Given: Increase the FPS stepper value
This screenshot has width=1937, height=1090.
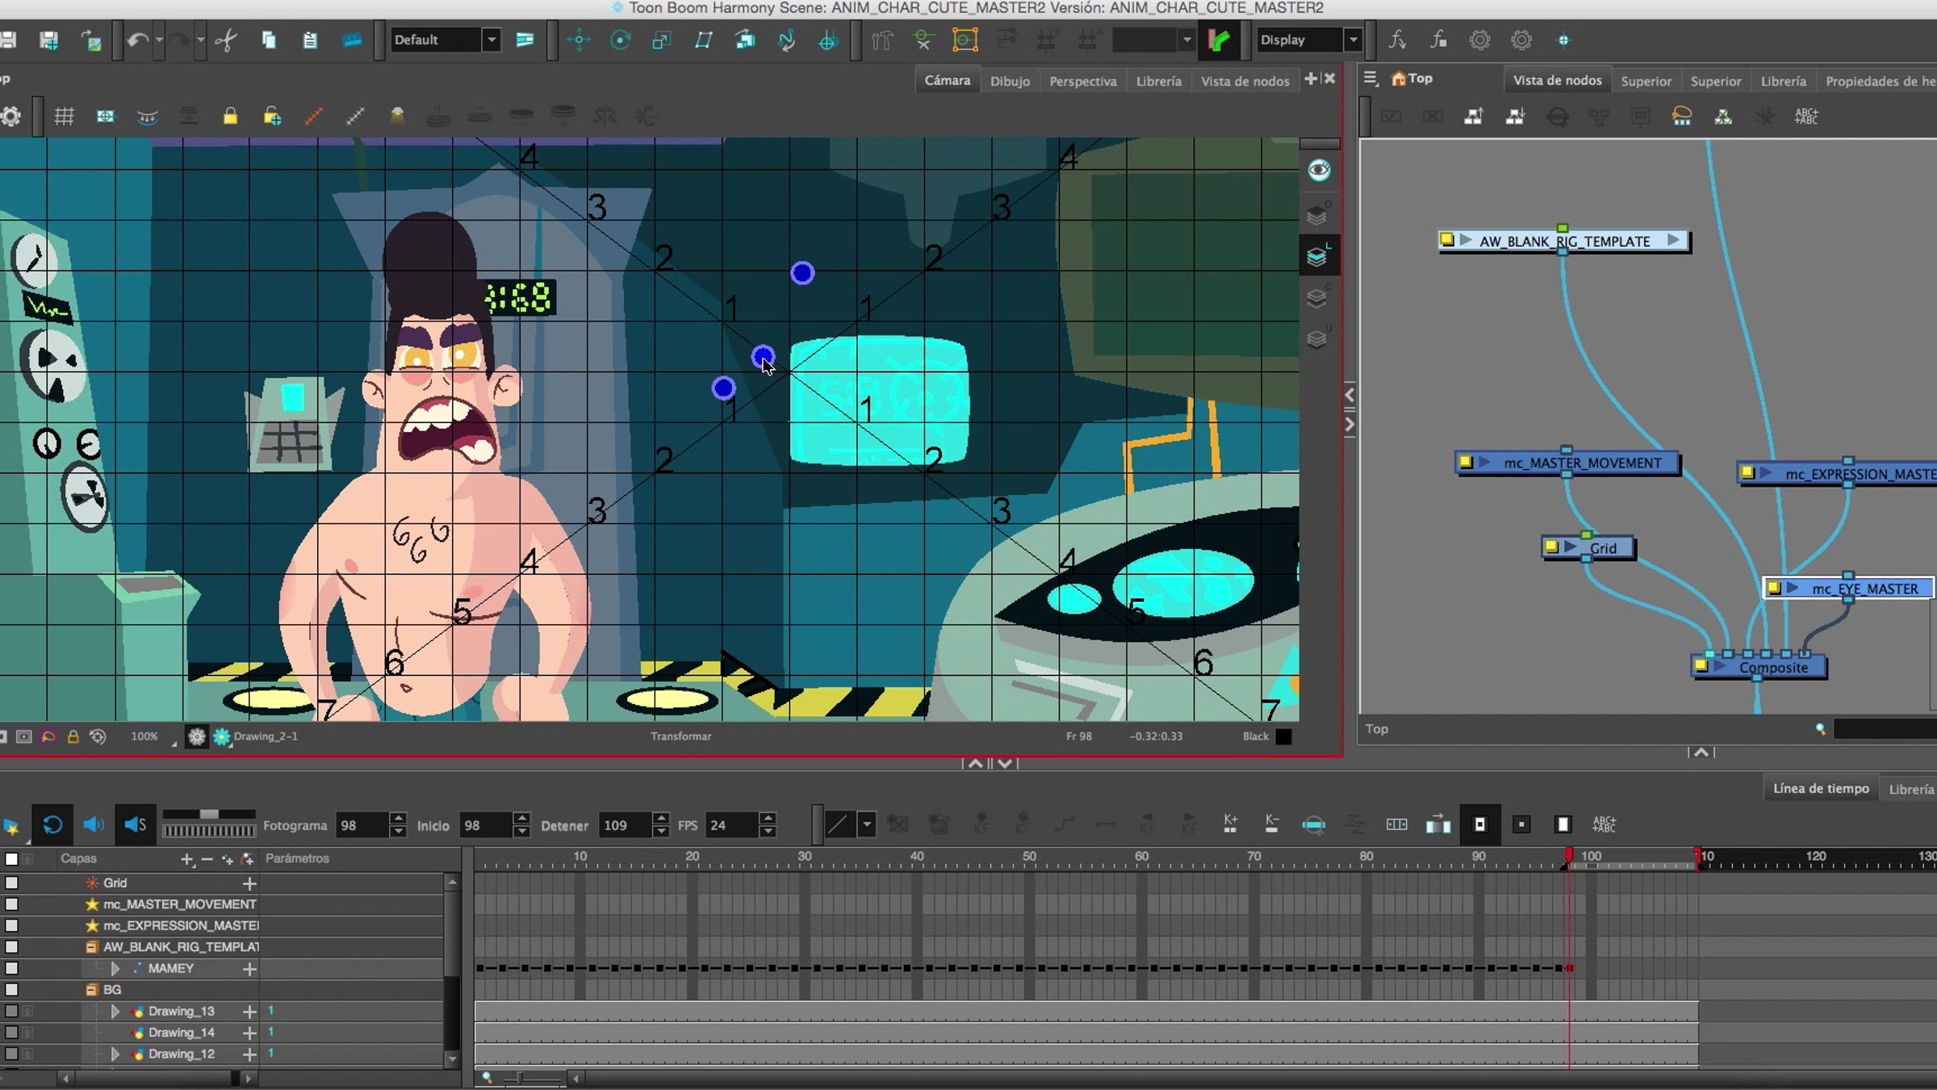Looking at the screenshot, I should [768, 819].
